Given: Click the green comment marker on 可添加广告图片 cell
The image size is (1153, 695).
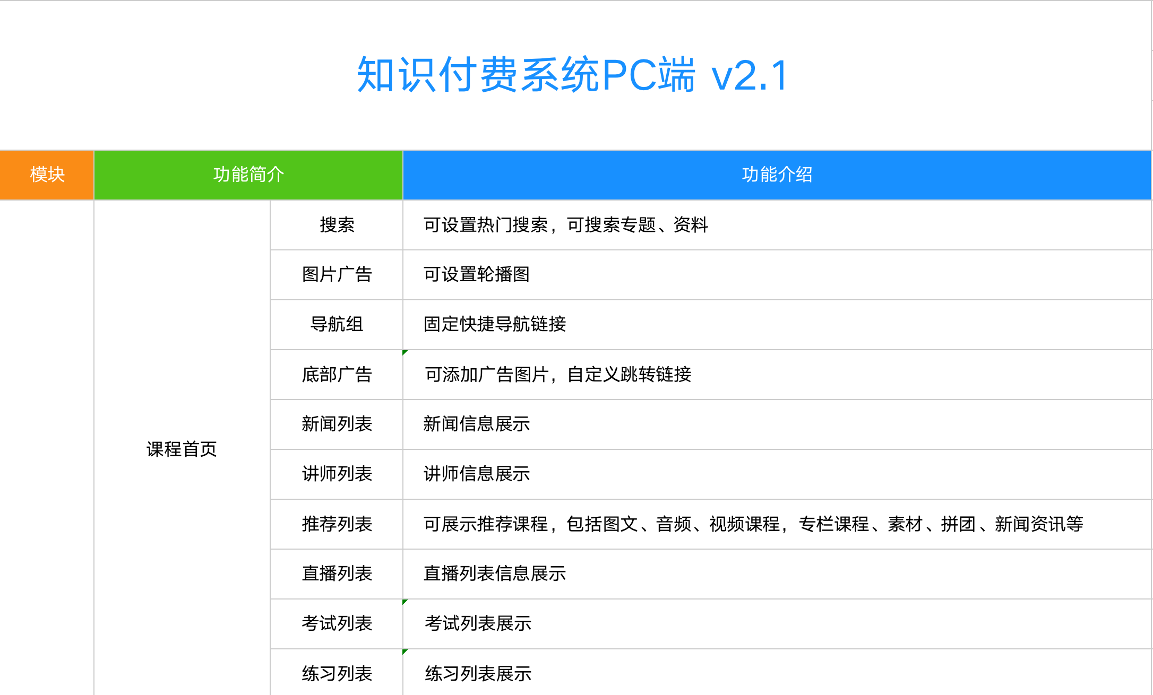Looking at the screenshot, I should pyautogui.click(x=405, y=352).
